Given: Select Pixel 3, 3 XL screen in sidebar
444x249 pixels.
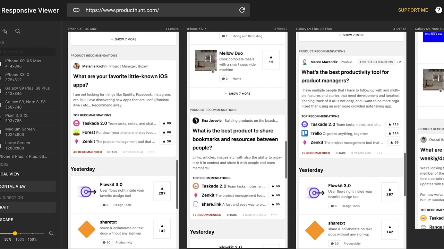Looking at the screenshot, I should (x=28, y=118).
